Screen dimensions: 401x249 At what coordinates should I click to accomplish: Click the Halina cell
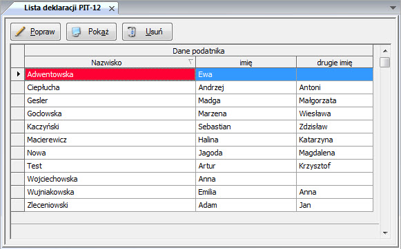[x=246, y=140]
